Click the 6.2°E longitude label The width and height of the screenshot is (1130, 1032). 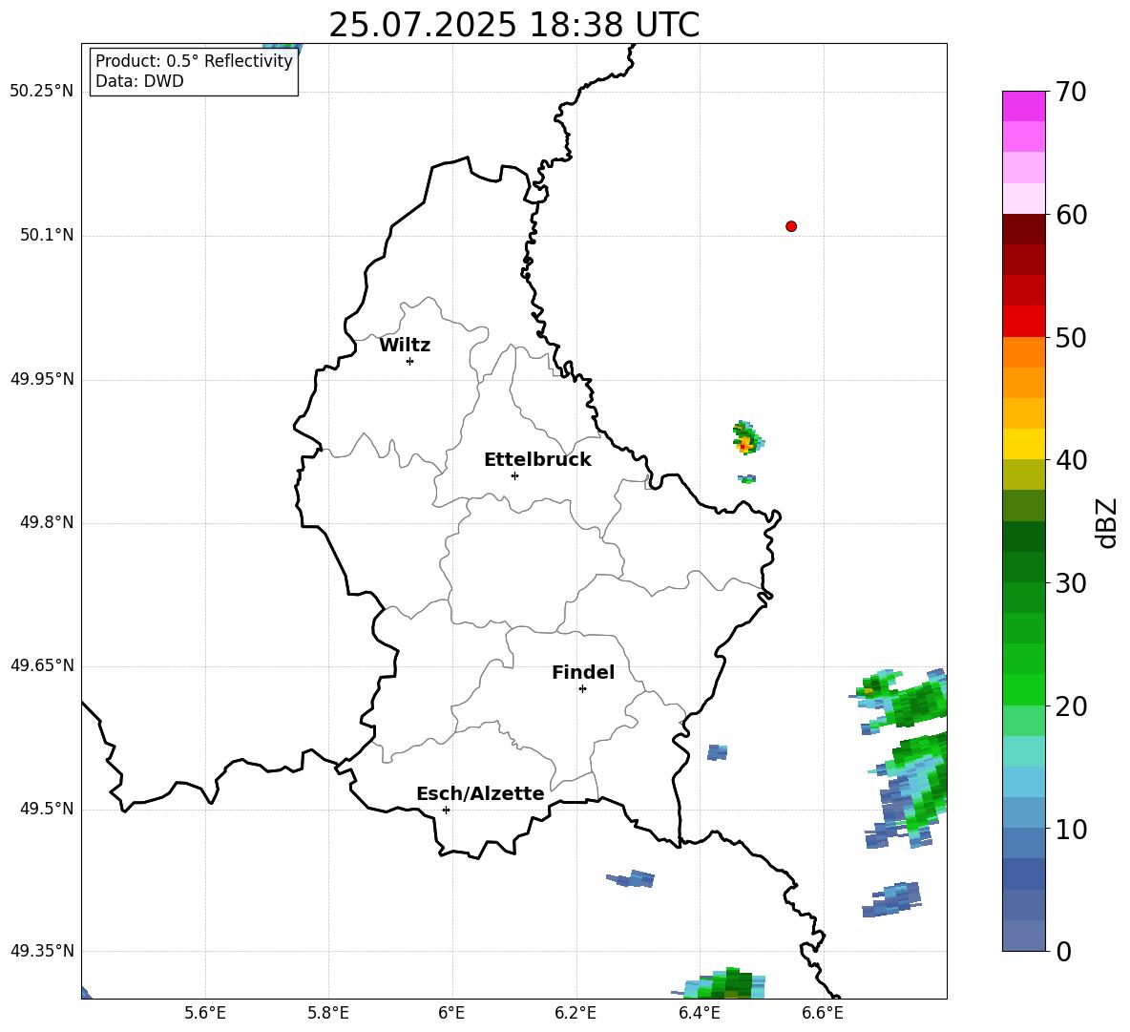575,1013
